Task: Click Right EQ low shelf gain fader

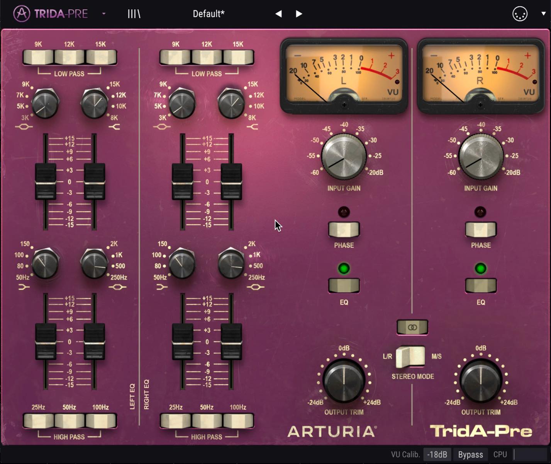Action: (x=182, y=342)
